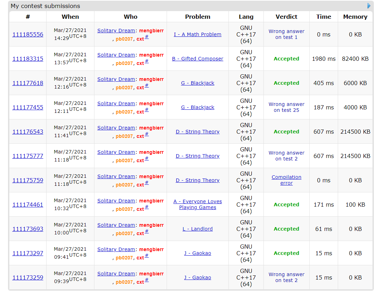Viewport: 377px width, 299px height.
Task: View the Compilation error verdict details
Action: point(286,180)
